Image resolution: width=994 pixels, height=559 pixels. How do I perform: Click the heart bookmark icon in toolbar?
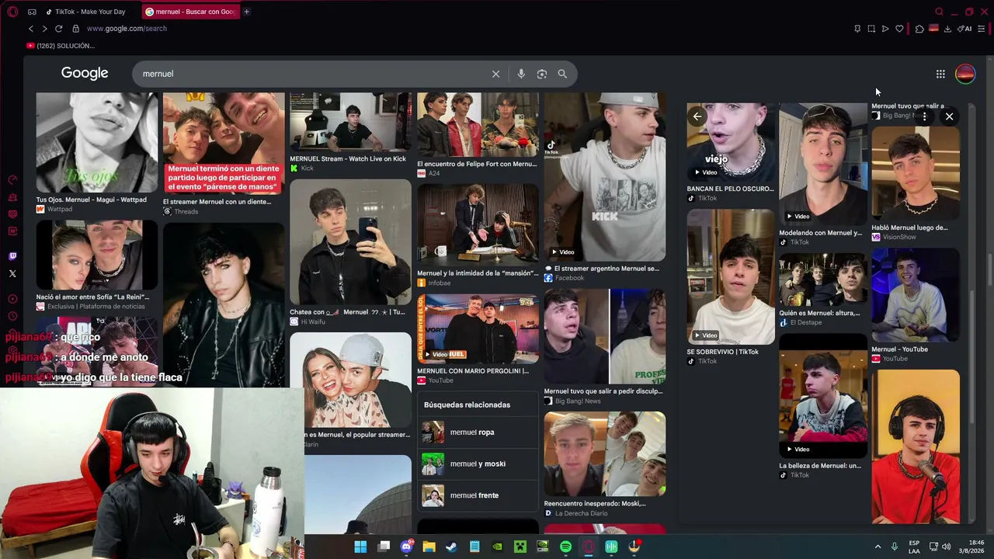coord(899,29)
